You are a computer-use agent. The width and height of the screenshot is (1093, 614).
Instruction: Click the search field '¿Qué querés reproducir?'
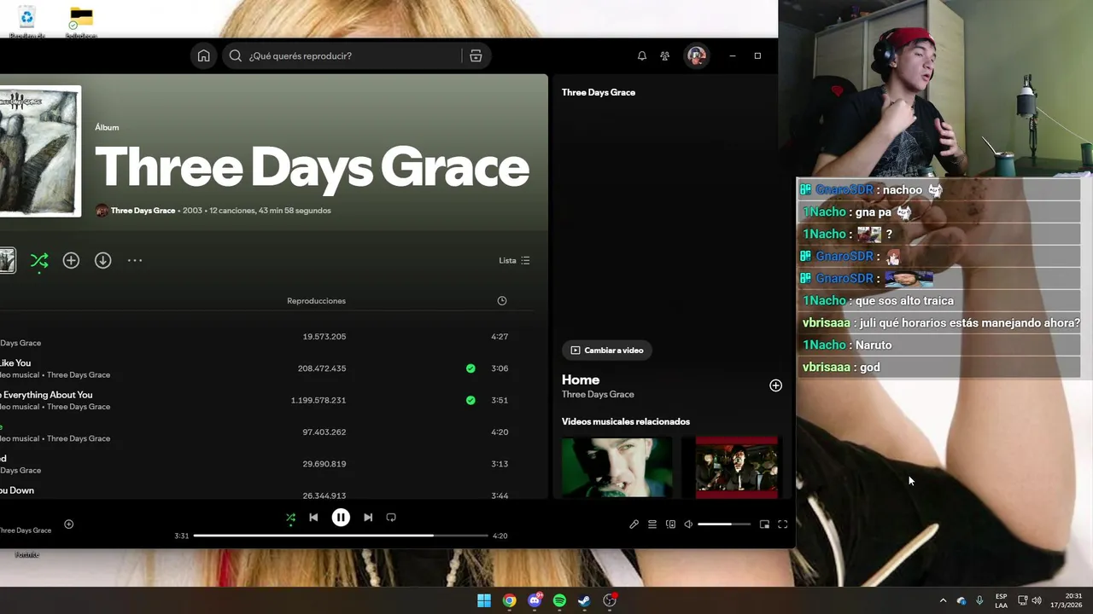tap(343, 55)
